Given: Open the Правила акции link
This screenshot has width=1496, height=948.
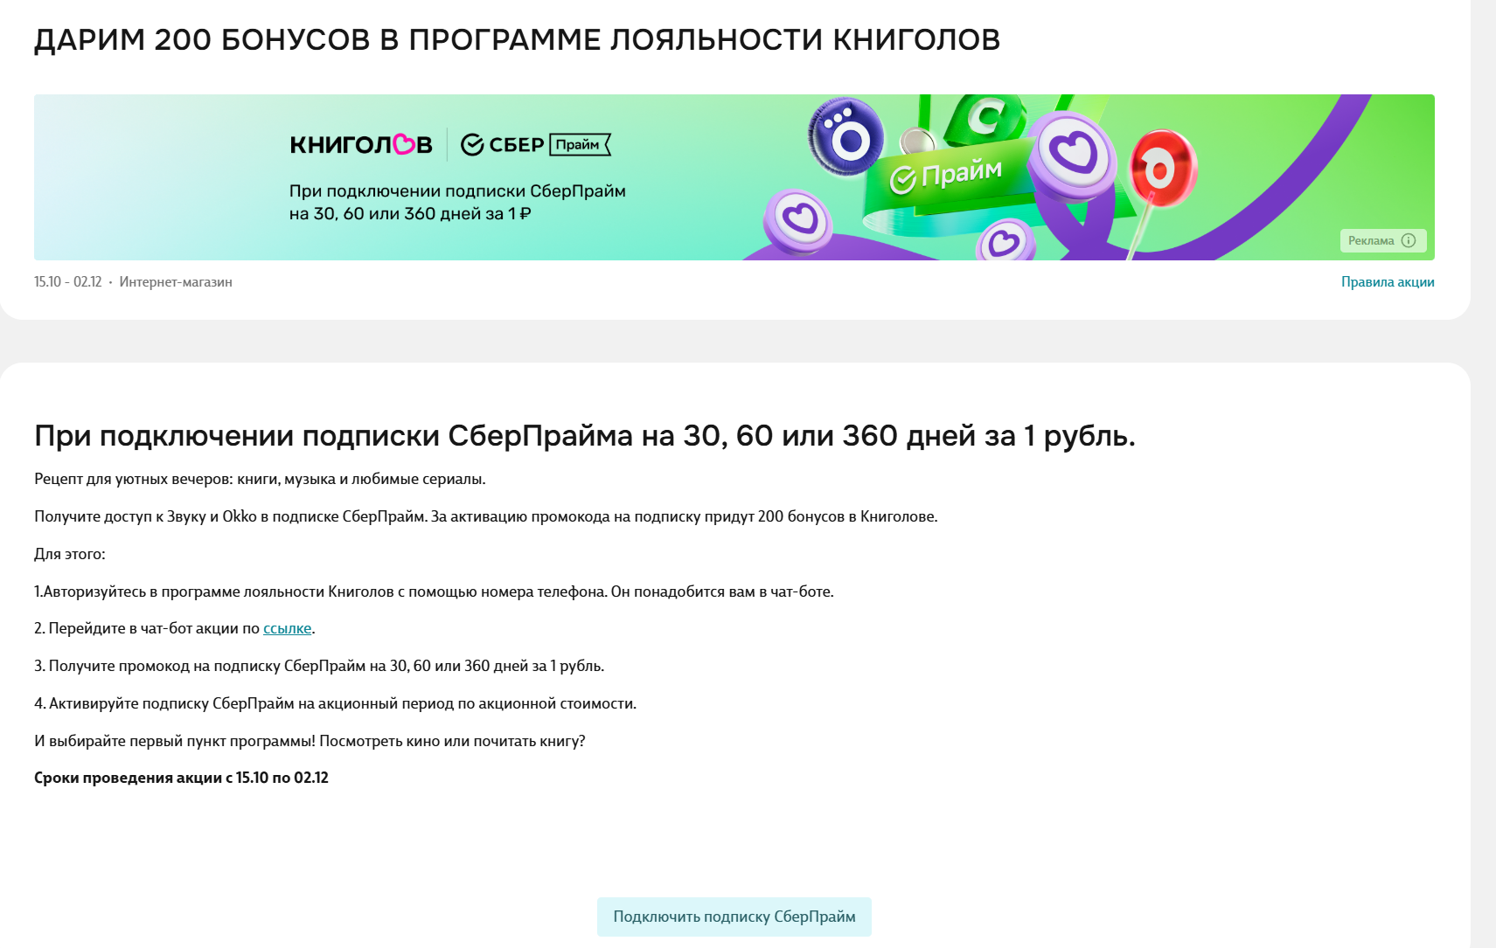Looking at the screenshot, I should pyautogui.click(x=1388, y=281).
